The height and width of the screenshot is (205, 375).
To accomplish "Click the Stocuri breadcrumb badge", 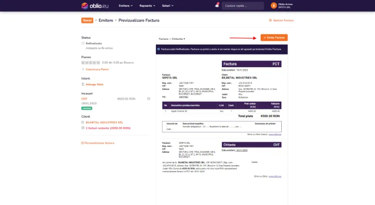I will click(x=87, y=20).
